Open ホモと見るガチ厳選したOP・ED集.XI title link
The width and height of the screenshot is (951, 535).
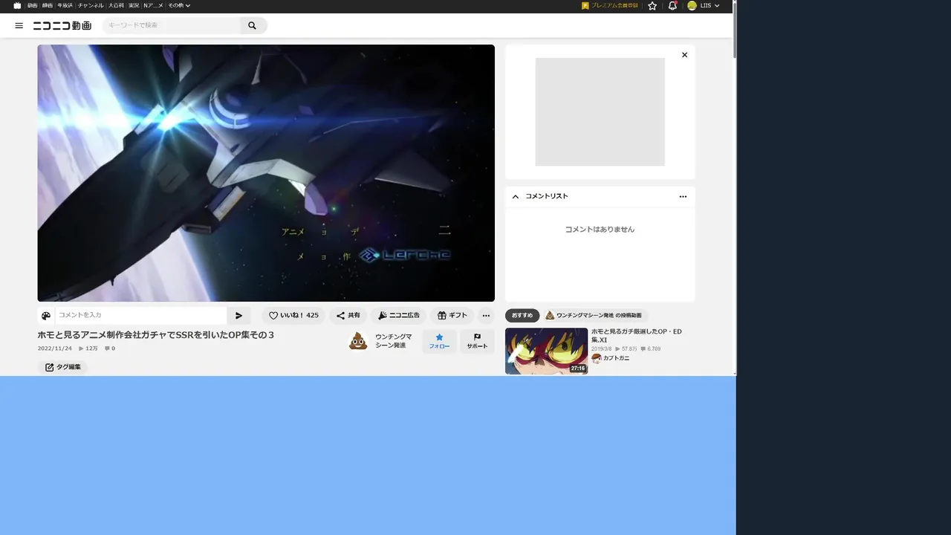[637, 335]
